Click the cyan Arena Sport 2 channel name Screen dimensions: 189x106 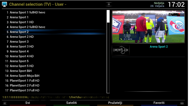pos(159,47)
